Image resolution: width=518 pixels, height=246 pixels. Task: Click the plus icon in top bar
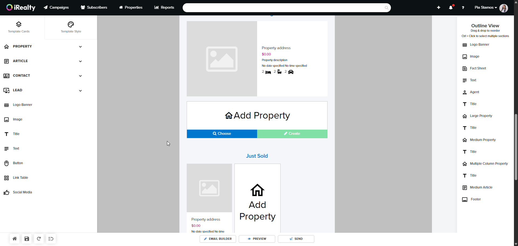pos(438,8)
